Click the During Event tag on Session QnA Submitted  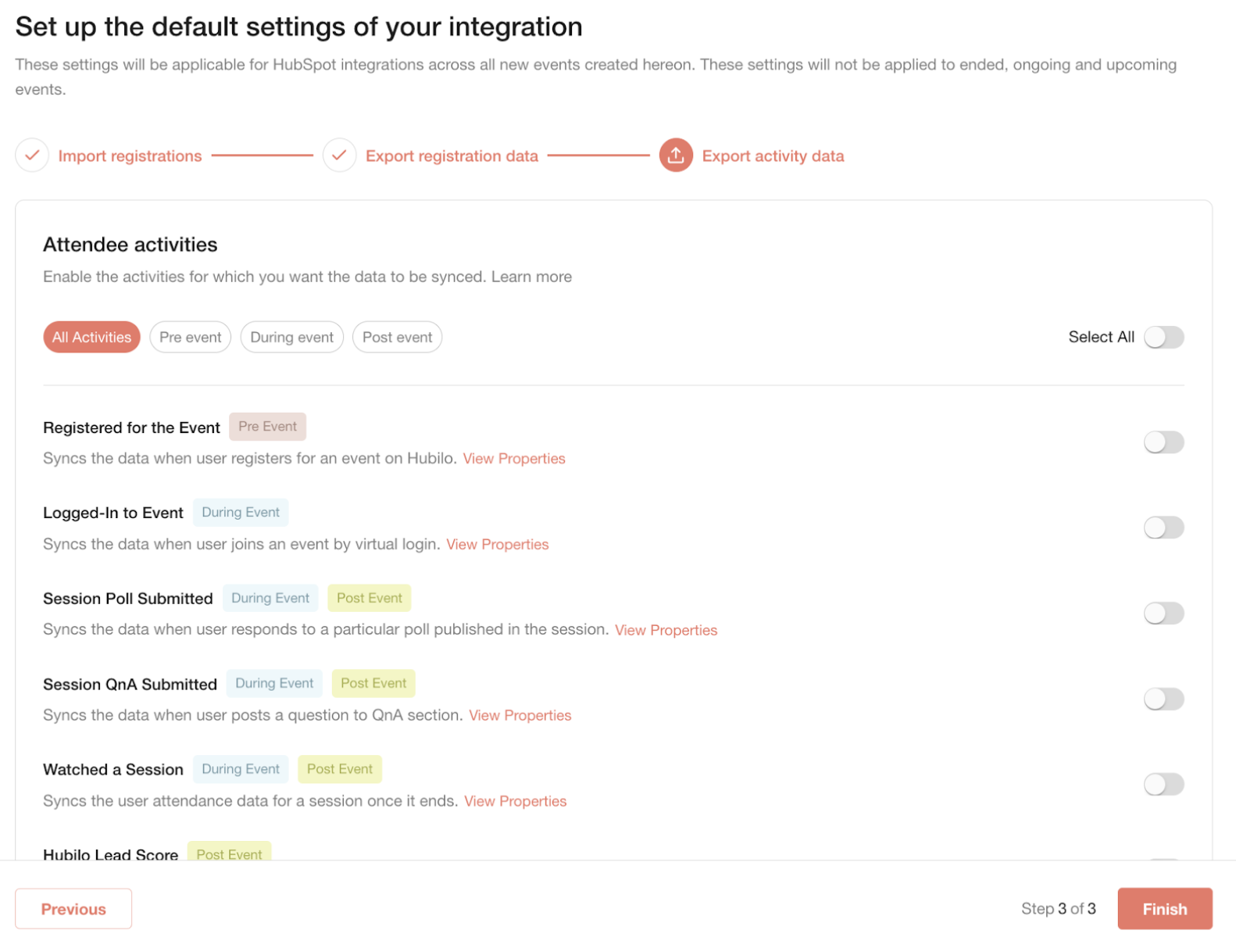(x=274, y=684)
